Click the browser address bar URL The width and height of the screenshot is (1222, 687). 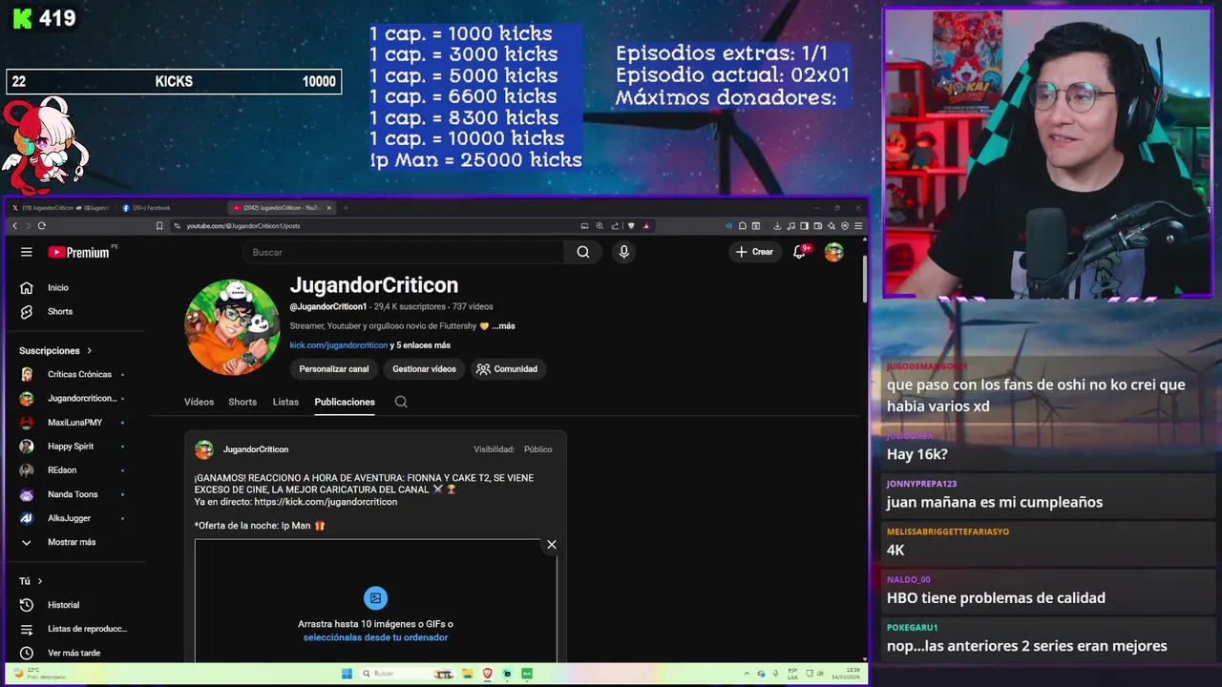(243, 226)
